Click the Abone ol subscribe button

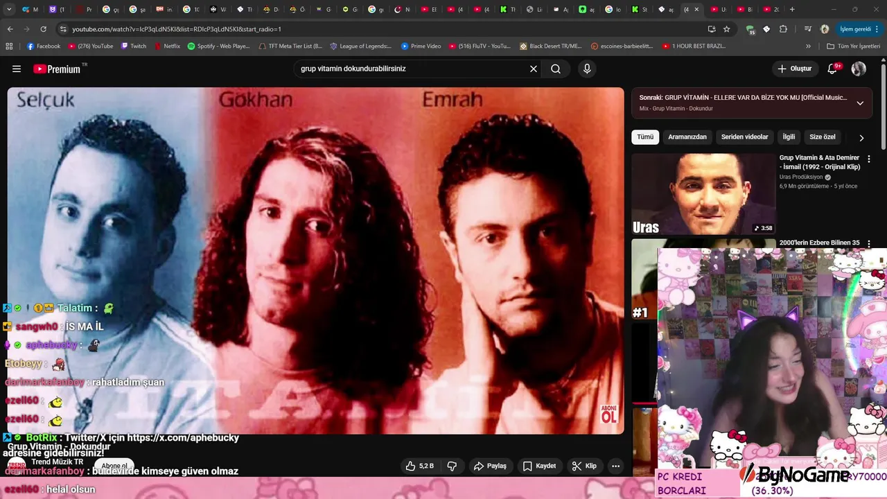click(114, 466)
